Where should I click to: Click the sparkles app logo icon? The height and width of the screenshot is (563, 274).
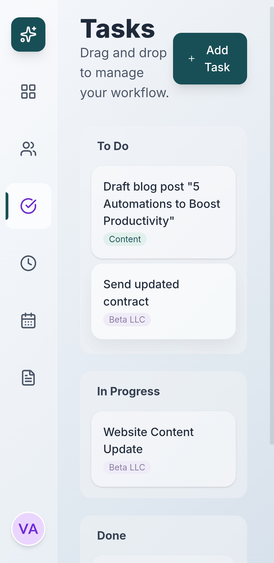pyautogui.click(x=28, y=34)
